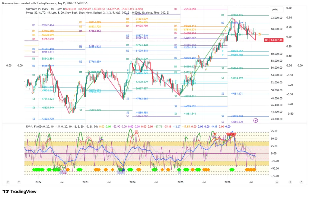309x198 pixels.
Task: Click the -0.50 secondary scale label
Action: [x=289, y=114]
